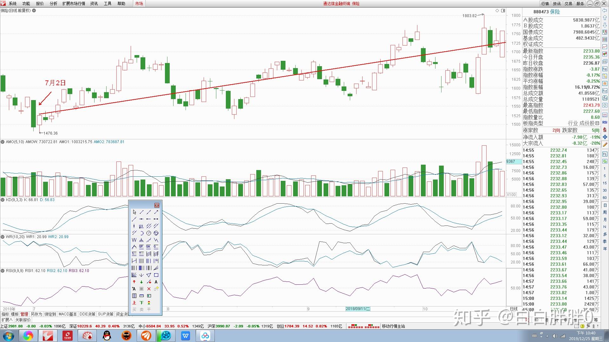The height and width of the screenshot is (342, 609).
Task: Select the Gann fan angle lines tool
Action: (x=134, y=275)
